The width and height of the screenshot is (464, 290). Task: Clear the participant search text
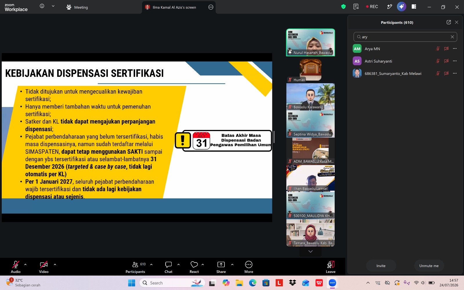point(452,37)
